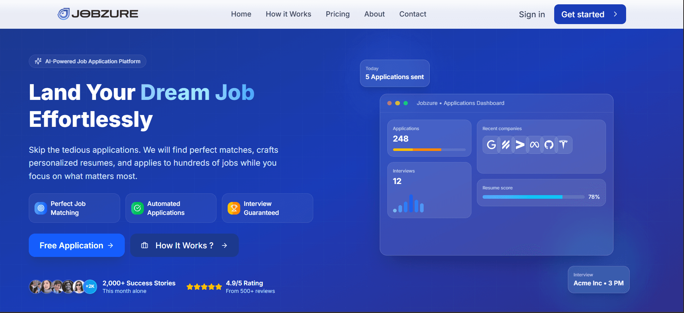Select the Automated Applications card
Image resolution: width=684 pixels, height=313 pixels.
tap(171, 208)
